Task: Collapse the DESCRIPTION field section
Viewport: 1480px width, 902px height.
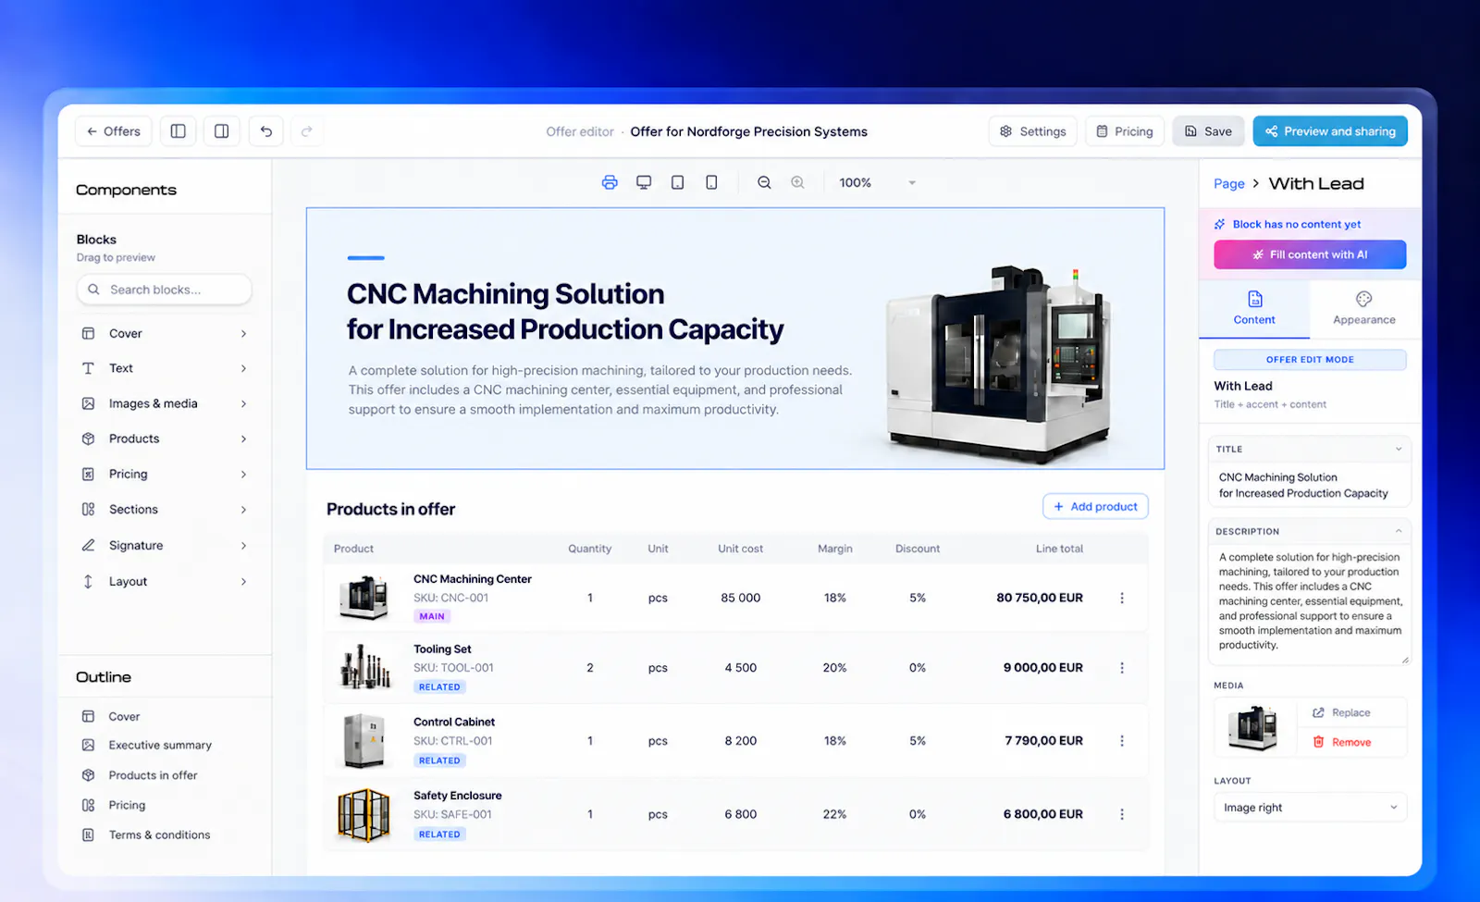Action: (1399, 531)
